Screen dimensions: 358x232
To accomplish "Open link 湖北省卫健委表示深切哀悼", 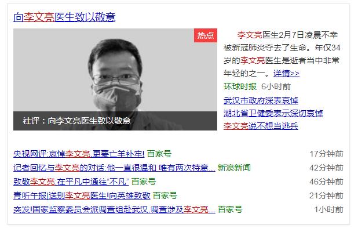I will click(273, 113).
